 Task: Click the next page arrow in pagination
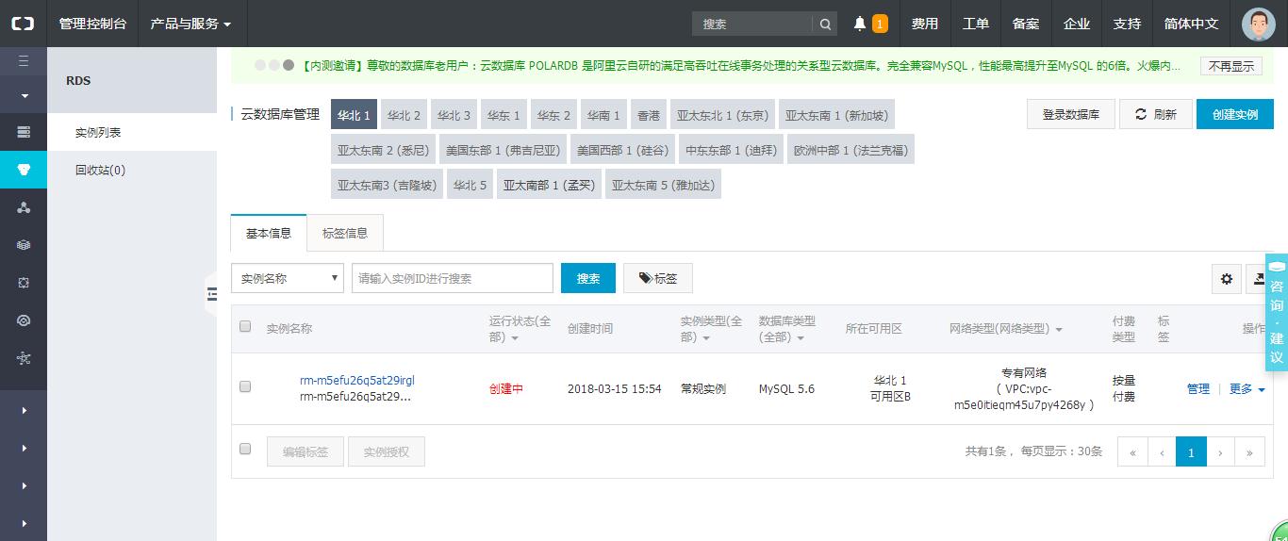click(x=1220, y=452)
